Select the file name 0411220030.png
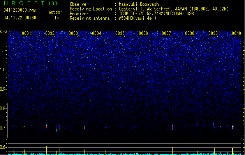The height and width of the screenshot is (155, 245). (20, 10)
